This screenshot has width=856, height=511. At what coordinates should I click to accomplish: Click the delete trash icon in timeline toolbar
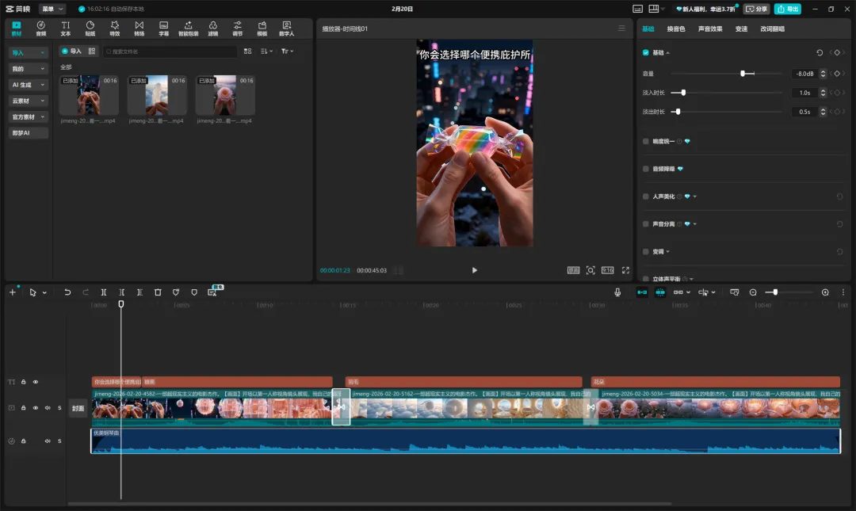[x=158, y=292]
